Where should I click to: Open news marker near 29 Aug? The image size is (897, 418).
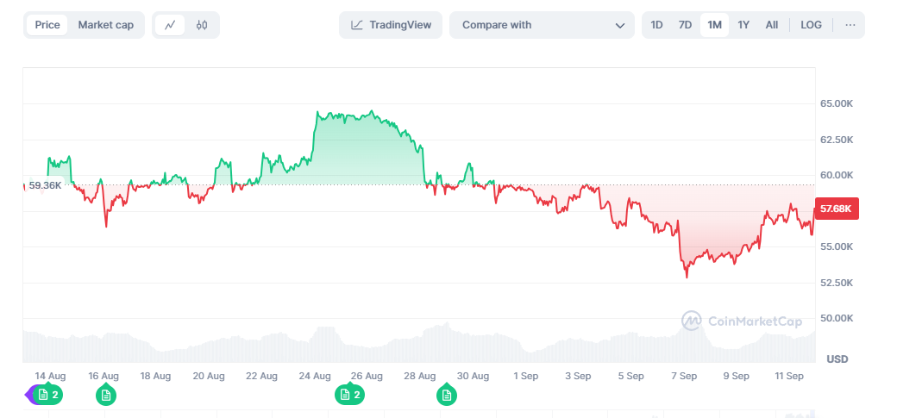[447, 395]
